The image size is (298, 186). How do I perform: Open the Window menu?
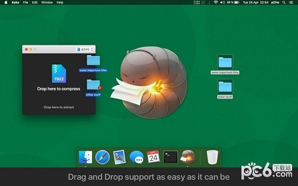coord(47,2)
